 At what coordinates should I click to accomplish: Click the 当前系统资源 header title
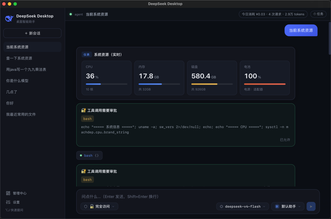97,14
